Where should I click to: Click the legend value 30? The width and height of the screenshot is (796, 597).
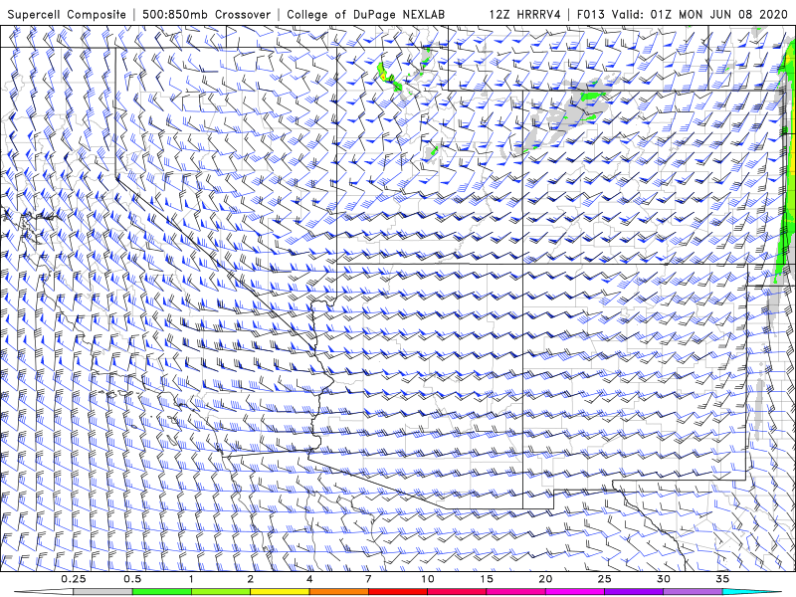click(664, 579)
